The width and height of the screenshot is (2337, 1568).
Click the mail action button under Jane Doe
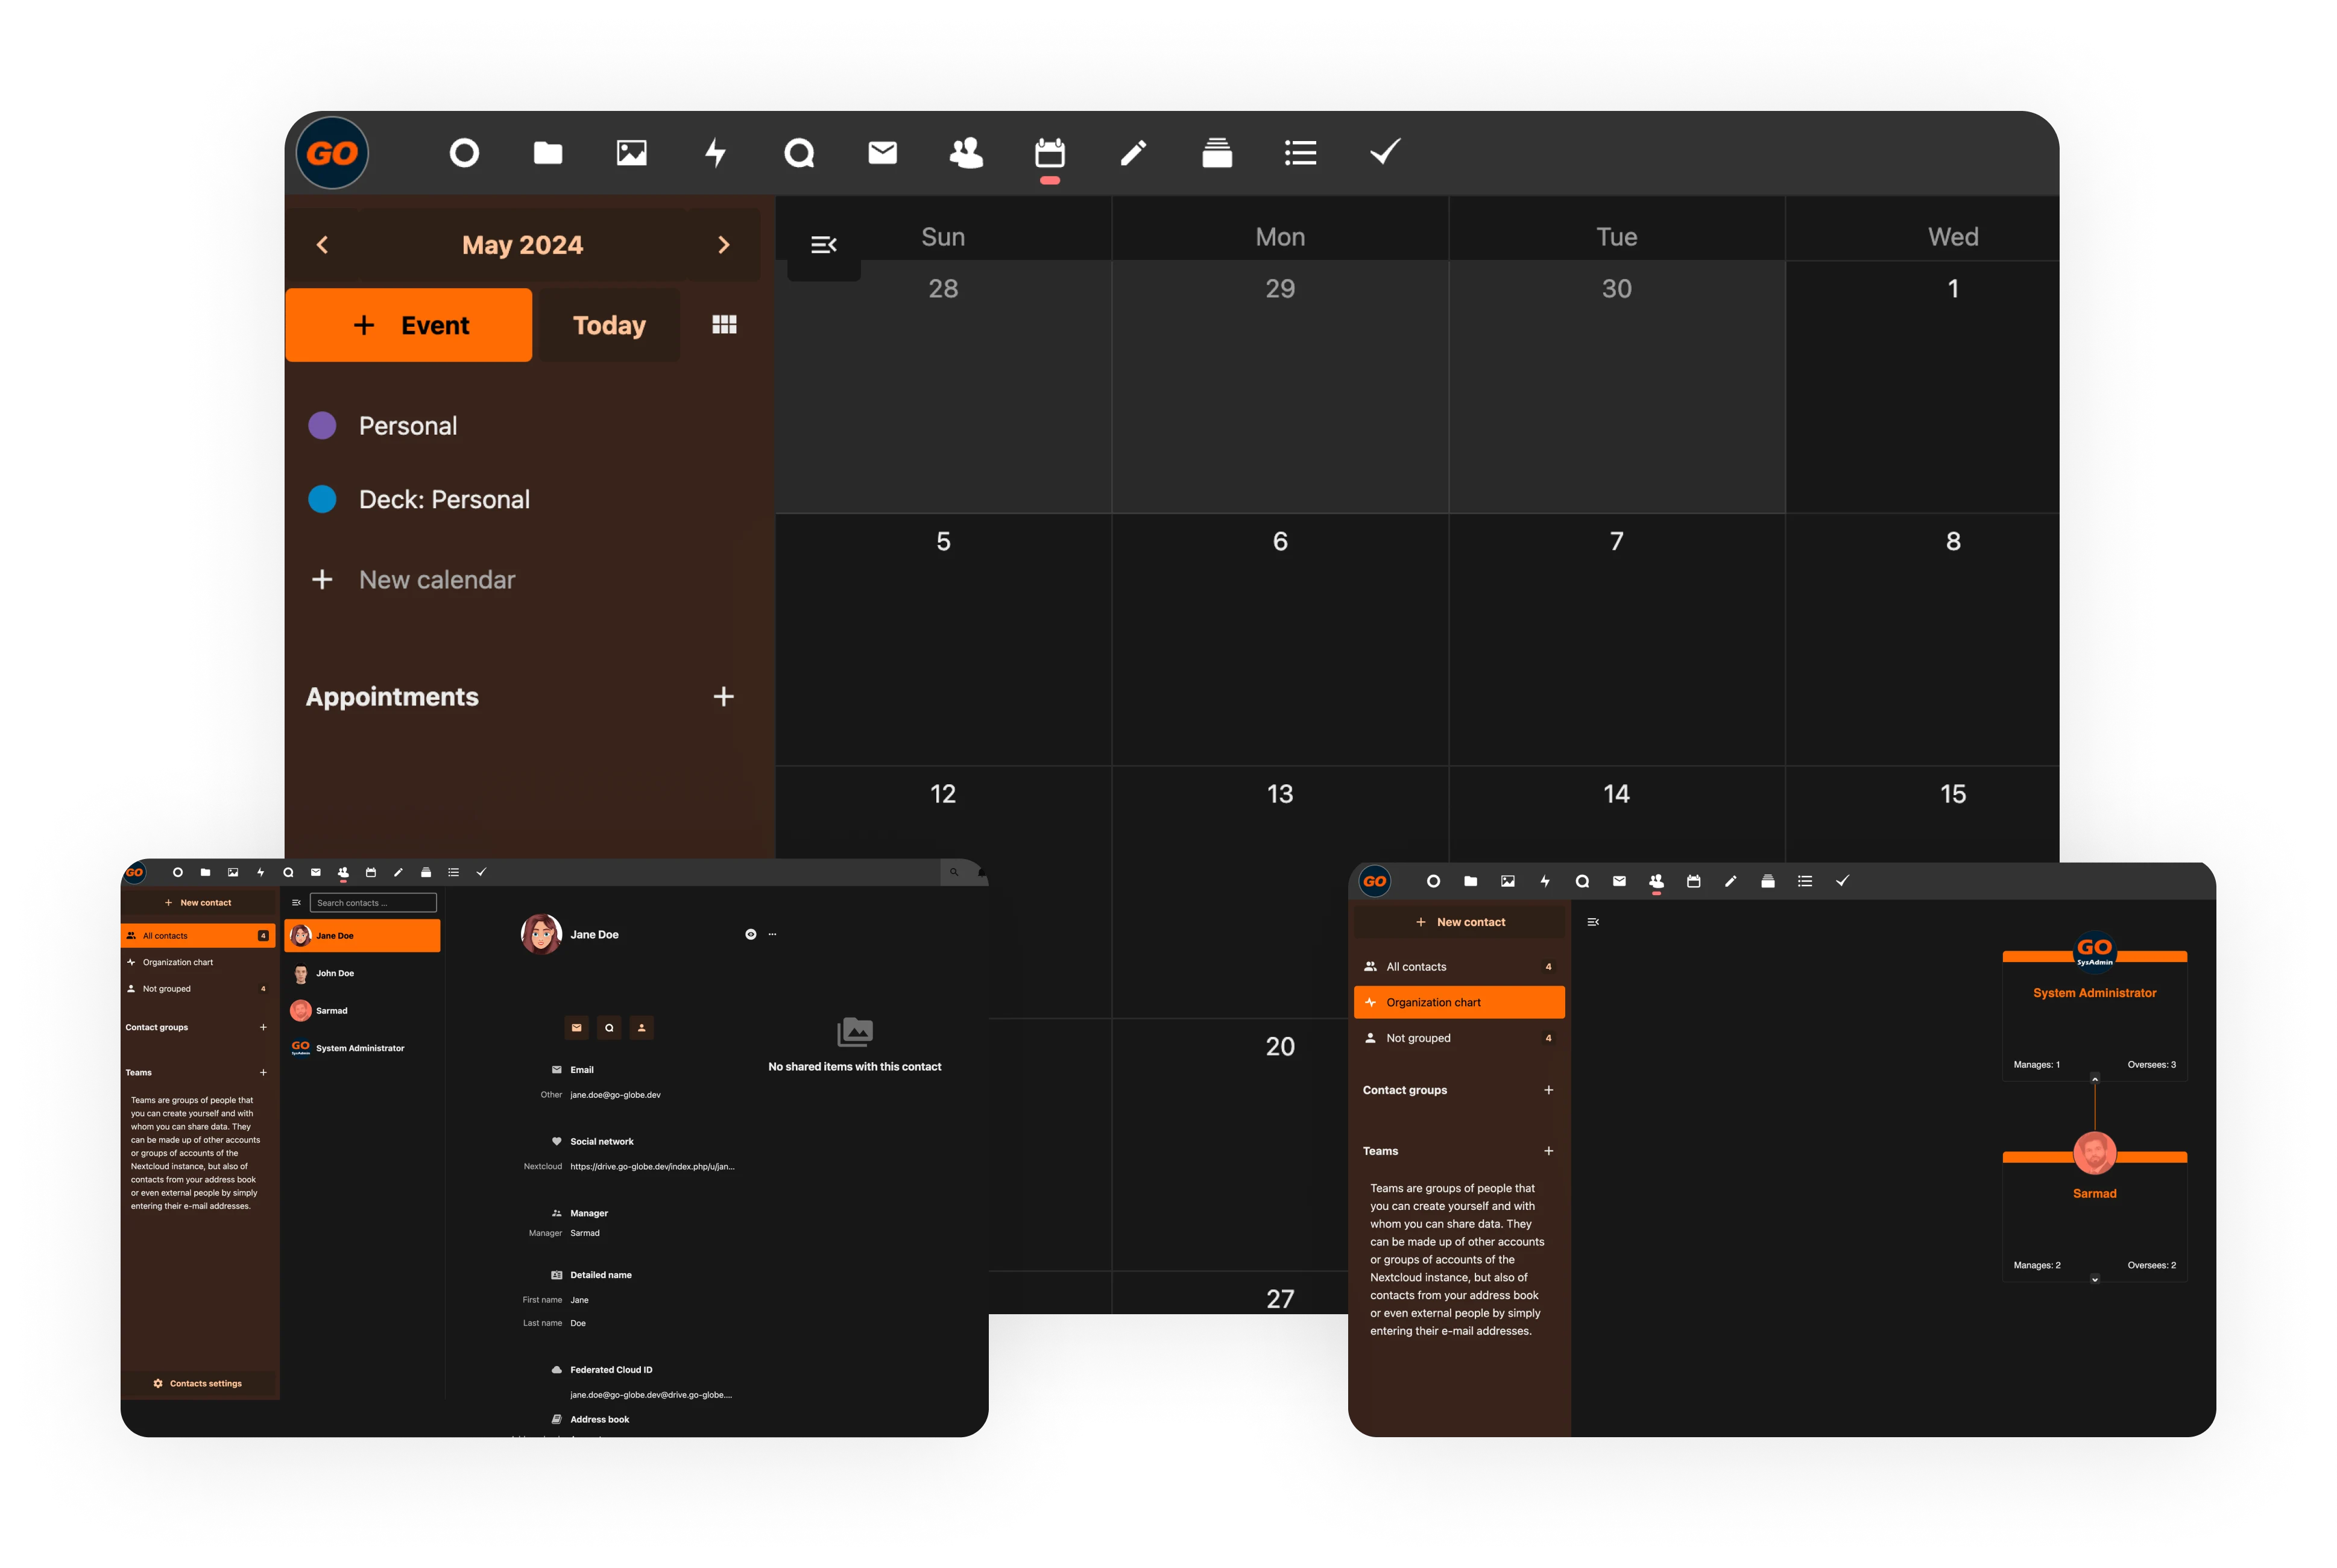pos(577,1027)
